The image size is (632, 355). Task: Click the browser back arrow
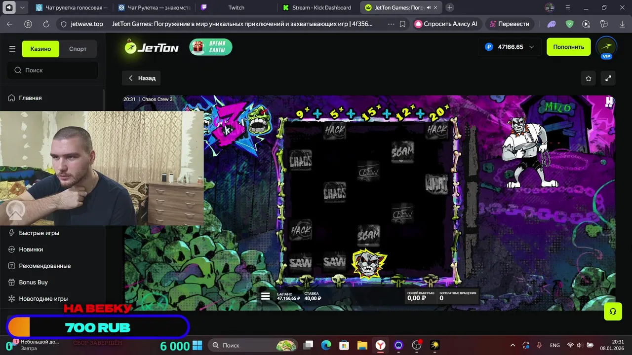coord(10,24)
